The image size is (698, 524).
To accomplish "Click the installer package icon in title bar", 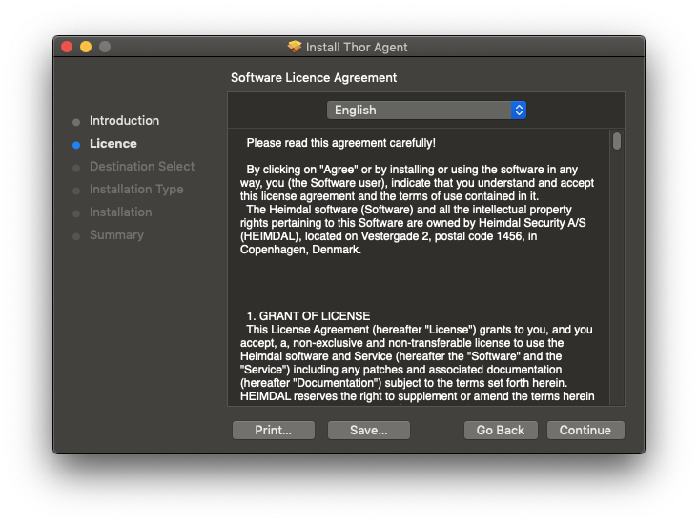I will (295, 47).
